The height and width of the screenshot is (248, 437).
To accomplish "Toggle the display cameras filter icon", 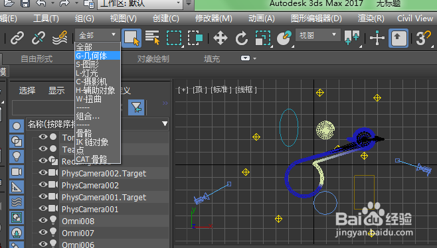I will (17, 172).
